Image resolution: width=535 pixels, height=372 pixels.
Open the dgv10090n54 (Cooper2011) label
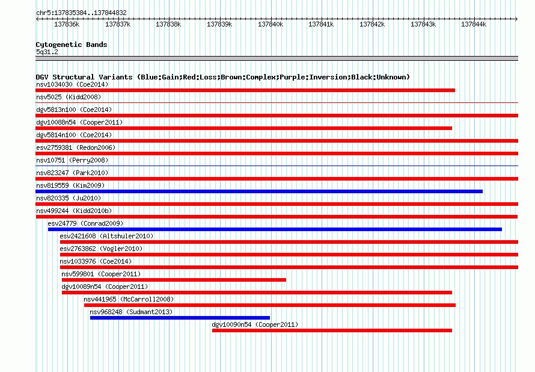255,324
